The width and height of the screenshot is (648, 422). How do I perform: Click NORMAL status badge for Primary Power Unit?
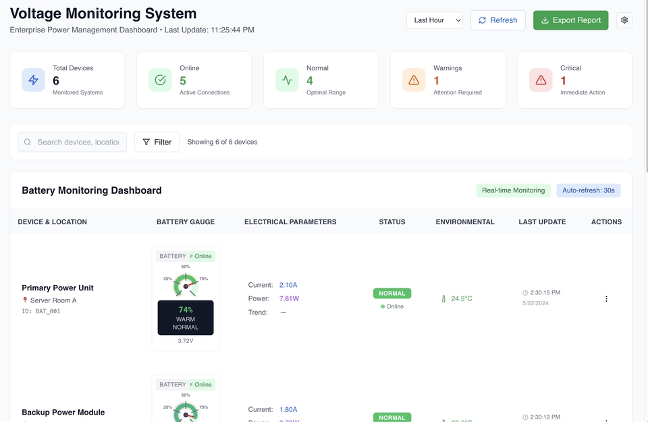(392, 294)
